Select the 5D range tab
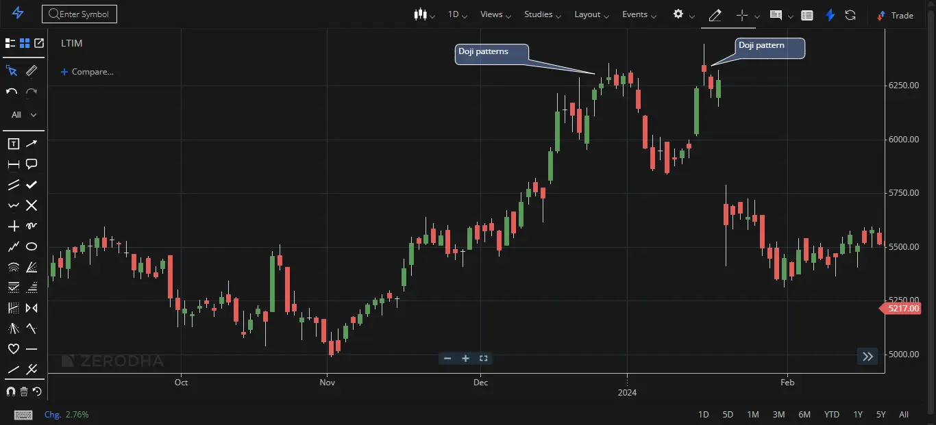The image size is (936, 425). click(728, 415)
